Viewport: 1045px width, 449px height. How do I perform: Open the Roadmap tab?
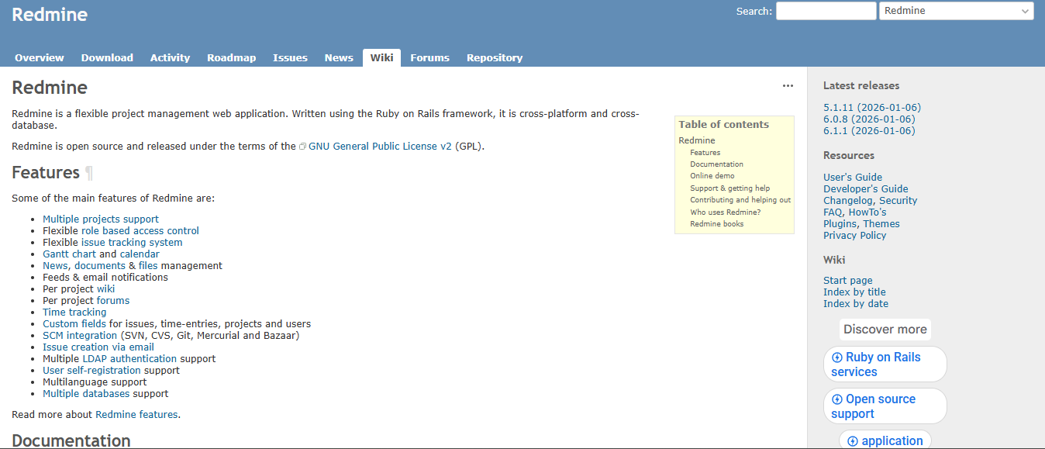pyautogui.click(x=231, y=57)
